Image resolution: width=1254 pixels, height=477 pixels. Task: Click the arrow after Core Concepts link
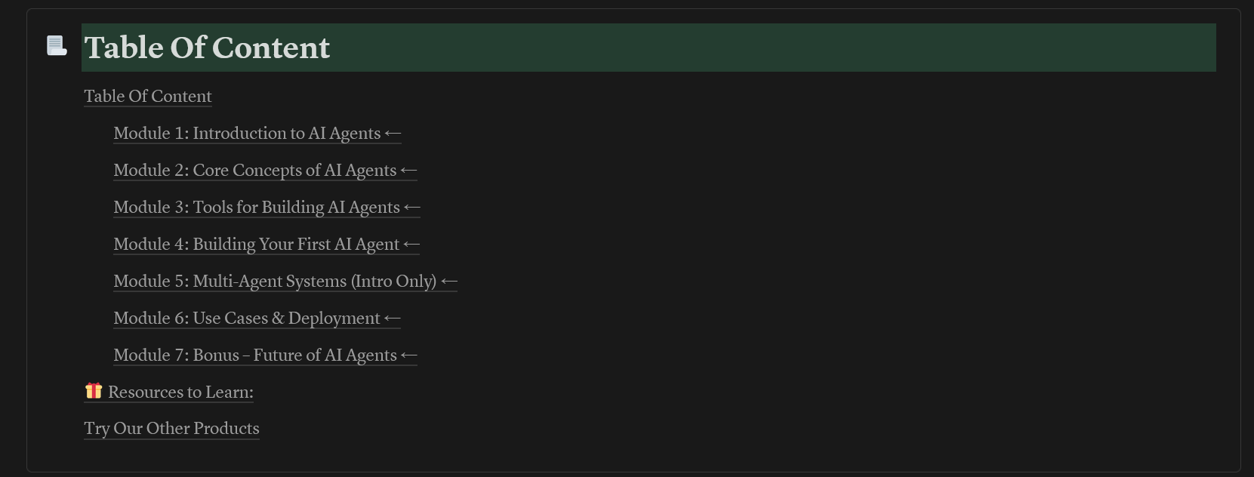(408, 171)
